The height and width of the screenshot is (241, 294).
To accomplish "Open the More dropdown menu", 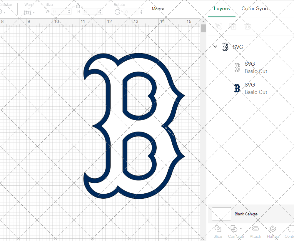I will tap(158, 9).
